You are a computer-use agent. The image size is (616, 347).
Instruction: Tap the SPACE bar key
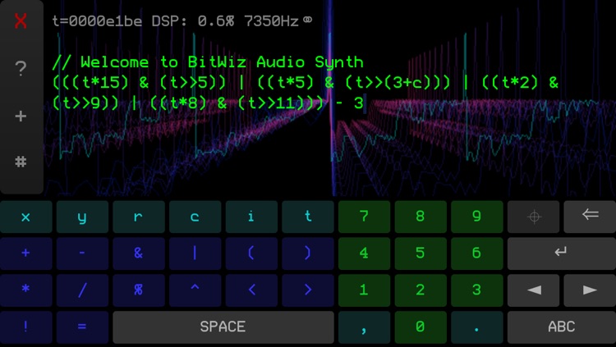[x=223, y=327]
